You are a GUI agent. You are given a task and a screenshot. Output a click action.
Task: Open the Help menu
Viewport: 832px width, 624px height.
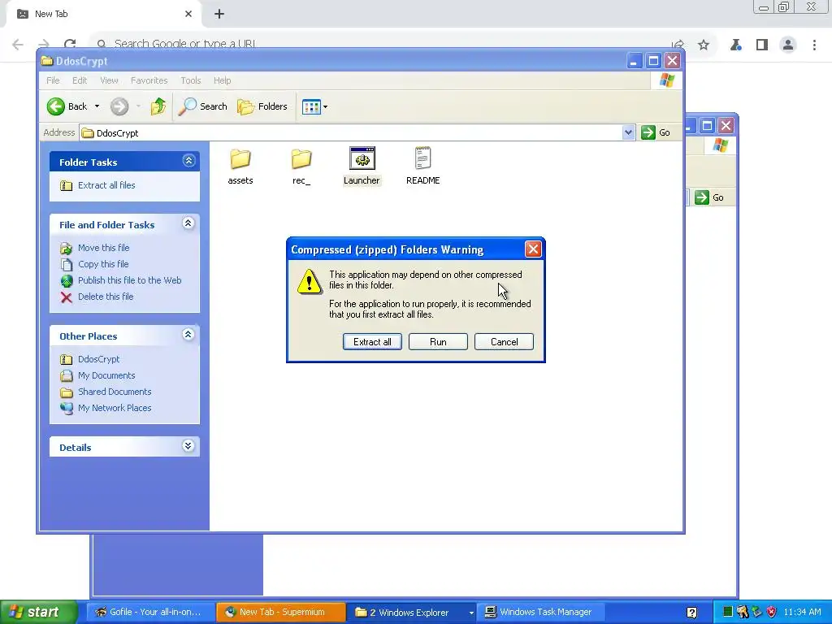[x=223, y=80]
